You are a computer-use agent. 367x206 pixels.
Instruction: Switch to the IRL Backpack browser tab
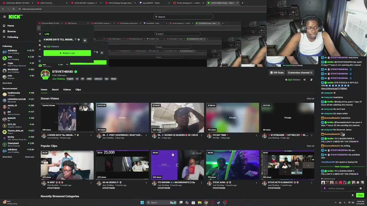pos(188,3)
